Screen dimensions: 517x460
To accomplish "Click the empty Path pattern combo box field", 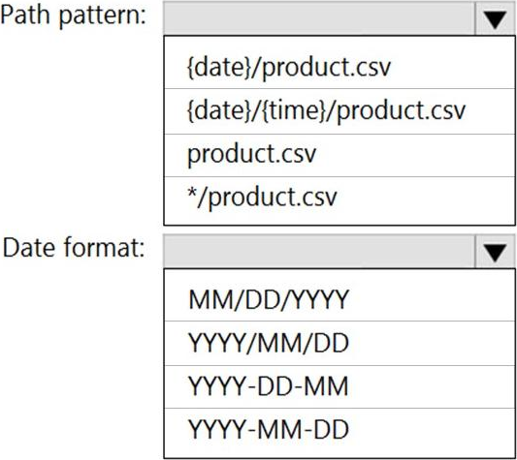I will tap(319, 18).
